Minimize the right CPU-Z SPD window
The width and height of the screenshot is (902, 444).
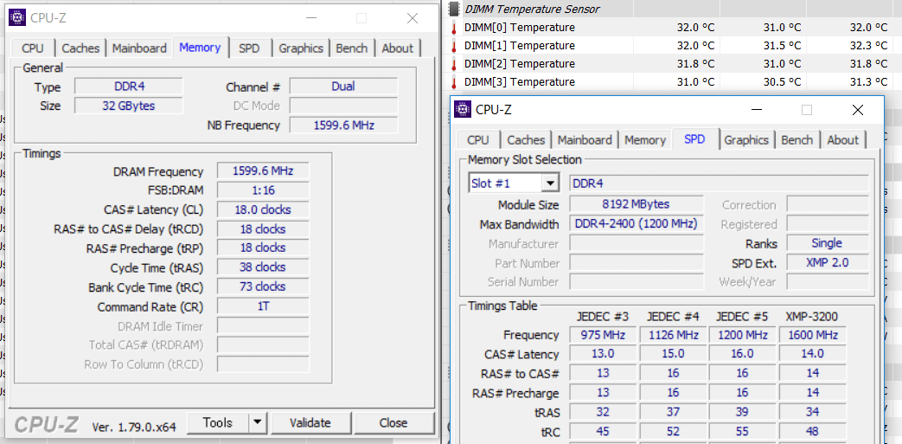(x=756, y=109)
